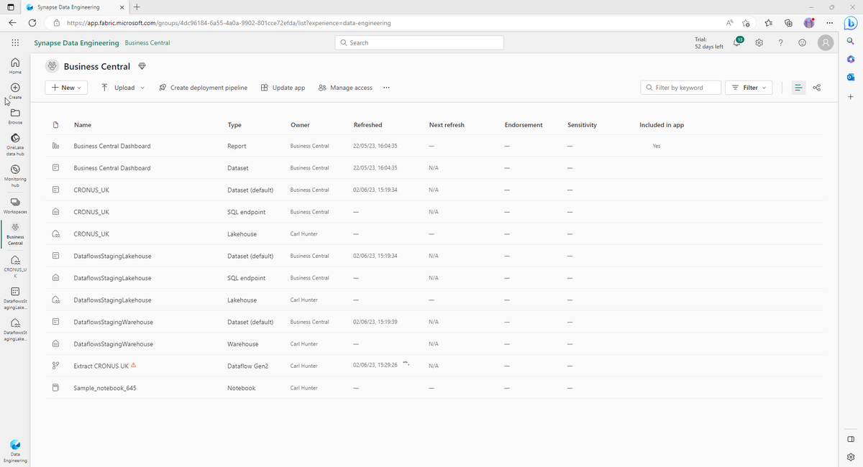
Task: Open the Help question mark
Action: 781,43
